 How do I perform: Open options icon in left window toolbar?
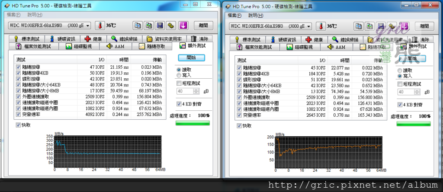pos(170,26)
